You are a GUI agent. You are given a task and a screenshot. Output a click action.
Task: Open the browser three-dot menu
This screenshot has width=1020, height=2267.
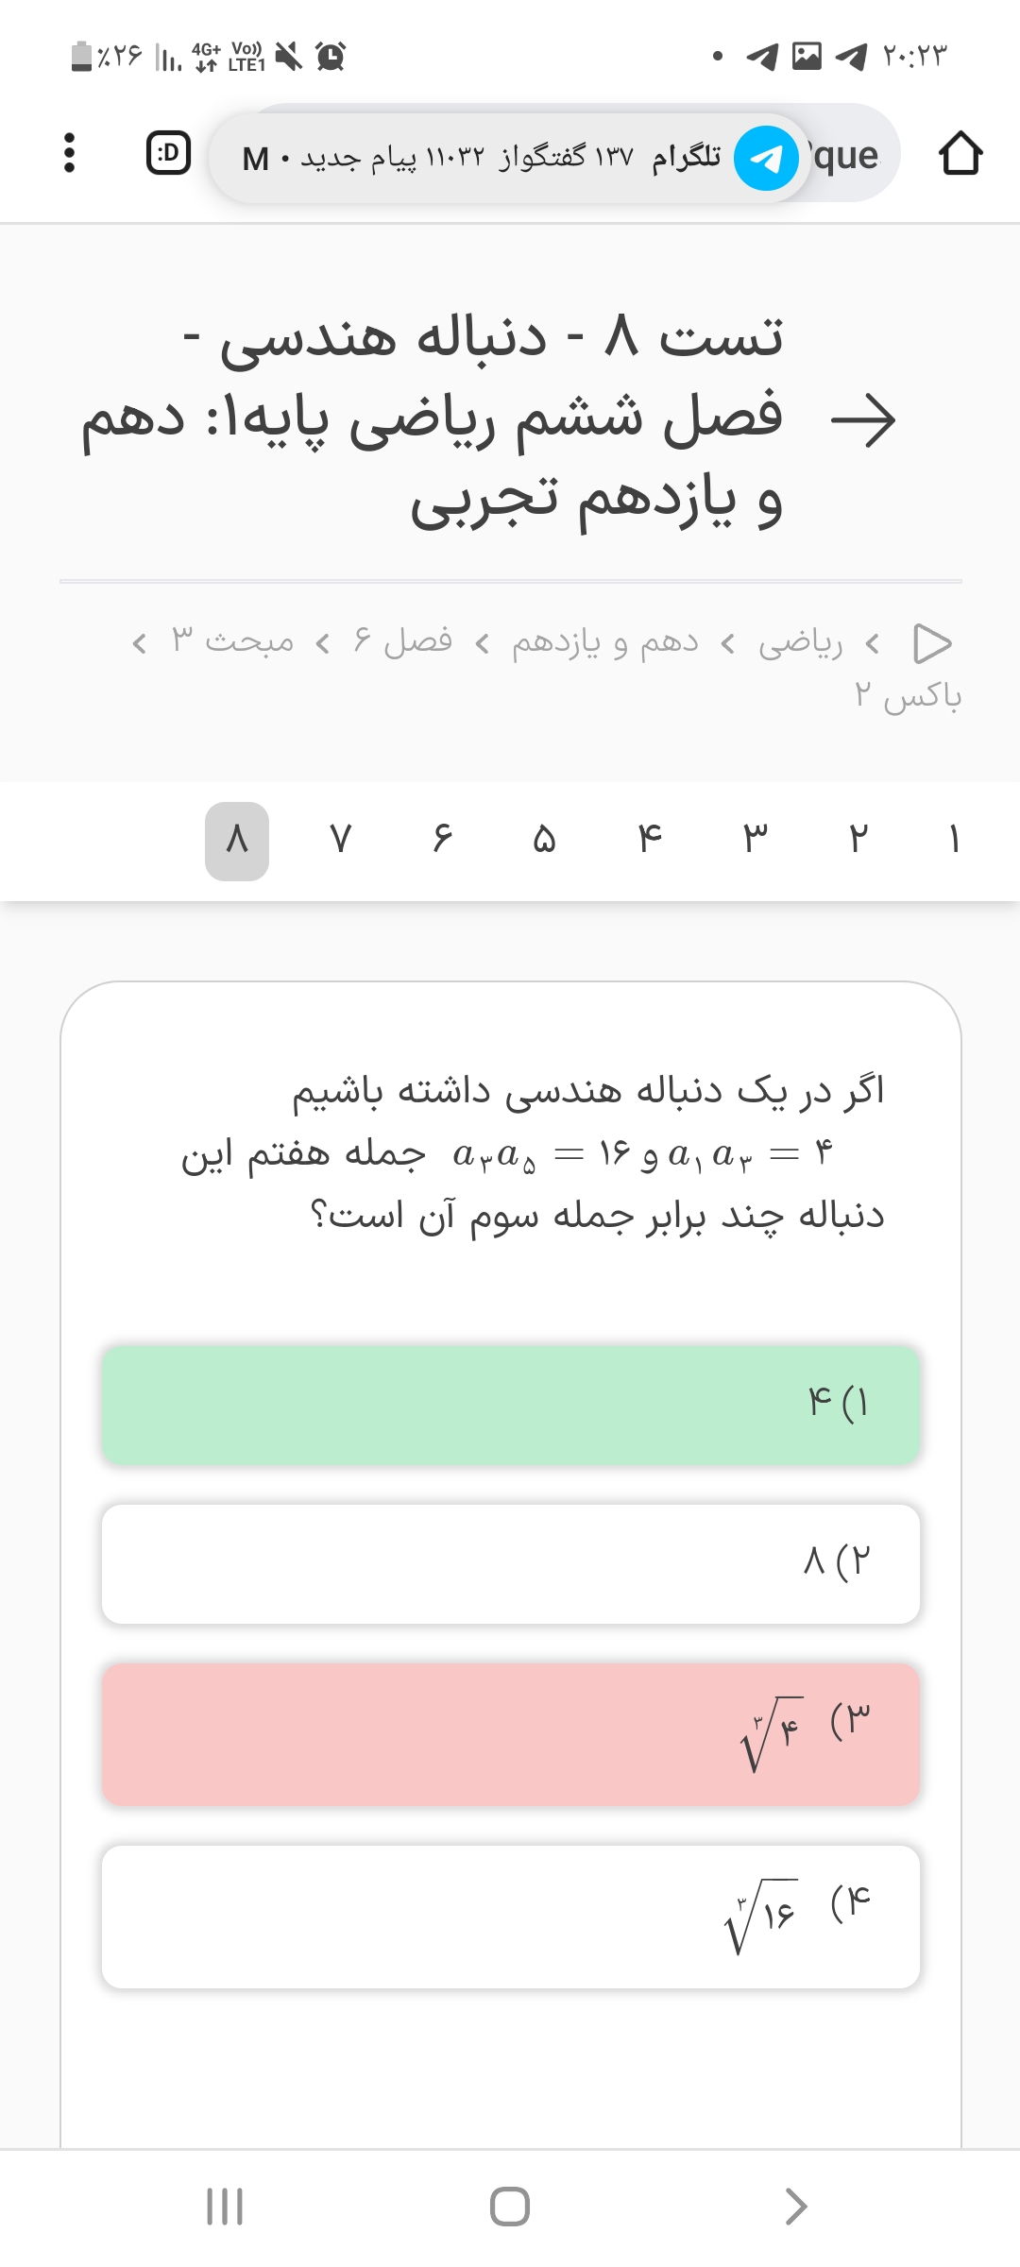coord(68,153)
